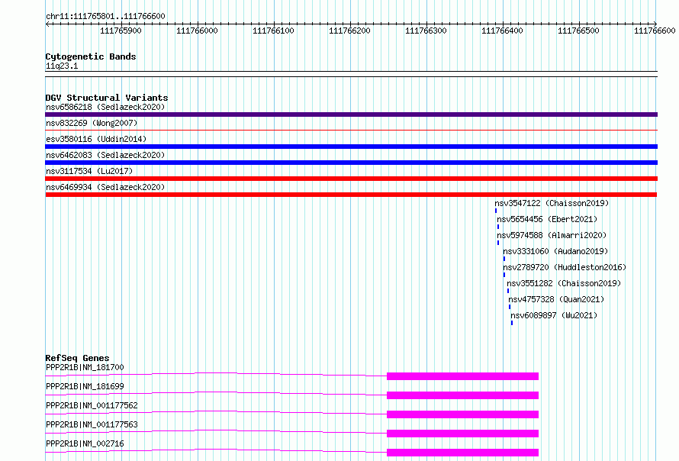
Task: Open nsv3331060 (Audano2019) variant
Action: point(555,251)
